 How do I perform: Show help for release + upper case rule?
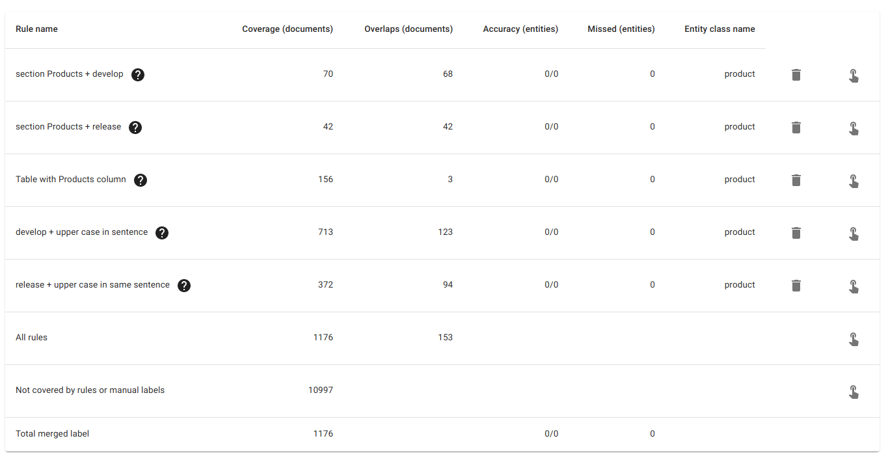(184, 286)
